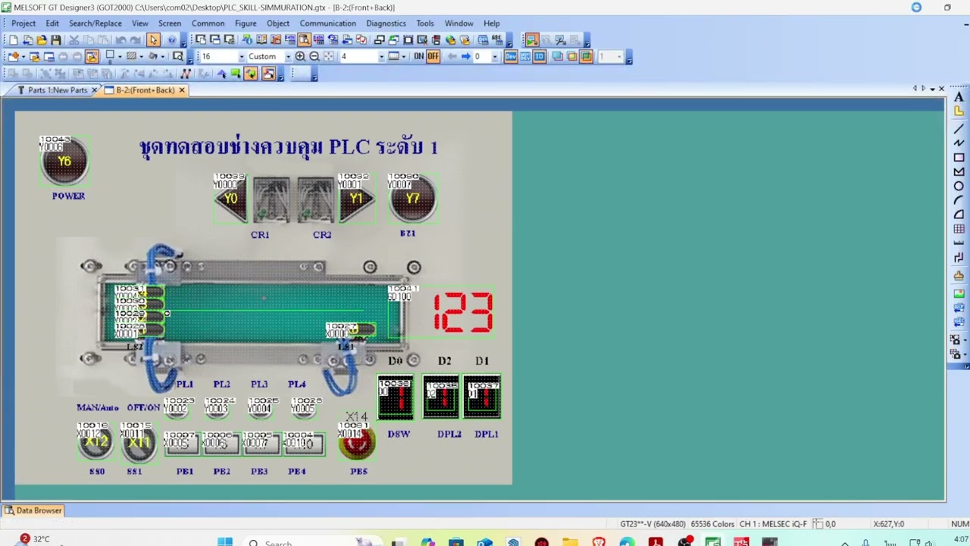Screen dimensions: 970x546
Task: Create a new project with the New icon
Action: click(x=13, y=40)
